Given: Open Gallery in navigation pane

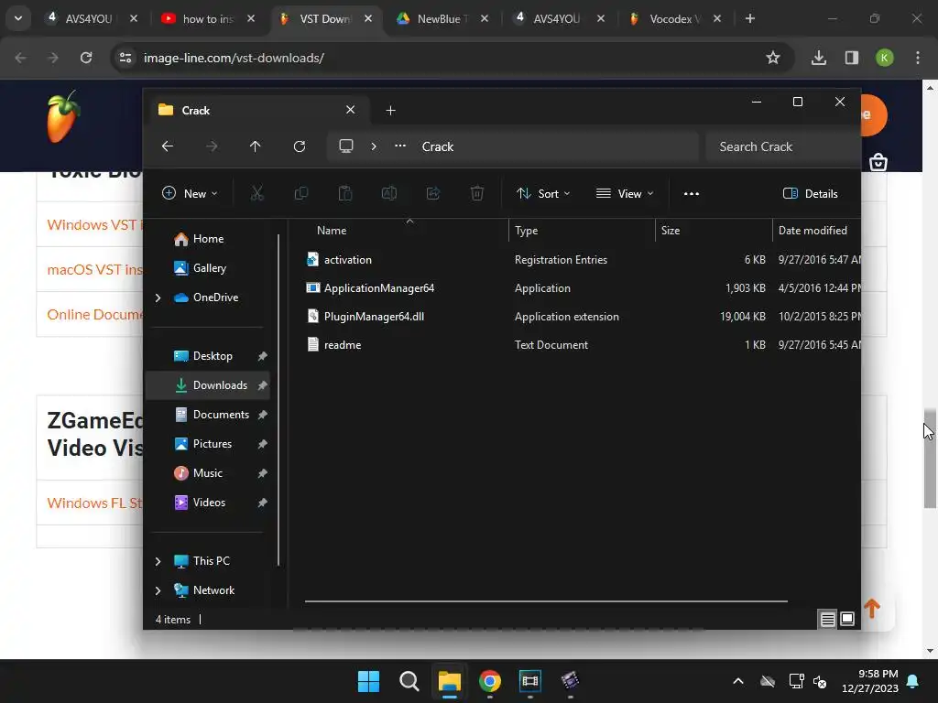Looking at the screenshot, I should (210, 268).
